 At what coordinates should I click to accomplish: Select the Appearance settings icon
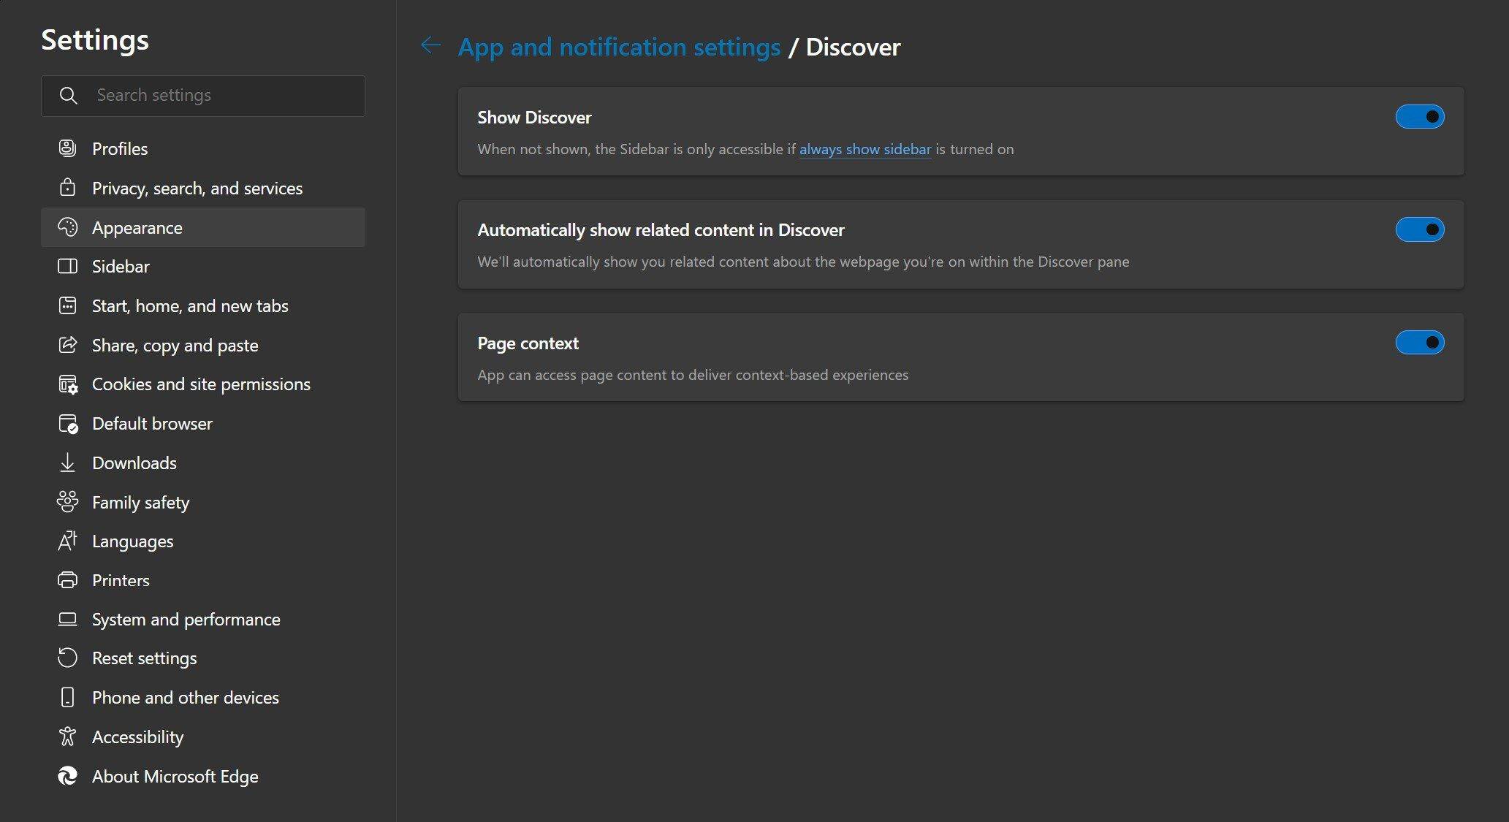68,226
